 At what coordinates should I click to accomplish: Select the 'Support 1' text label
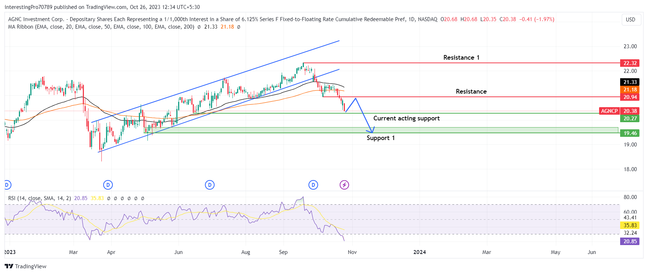(x=381, y=138)
